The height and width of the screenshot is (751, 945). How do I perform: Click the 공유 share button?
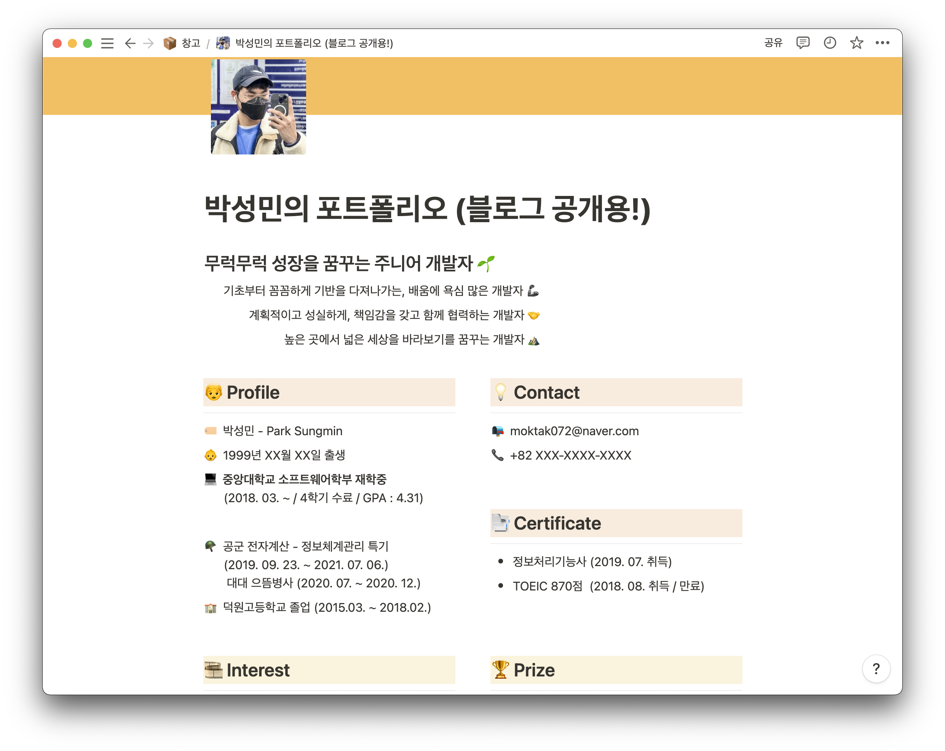(773, 43)
